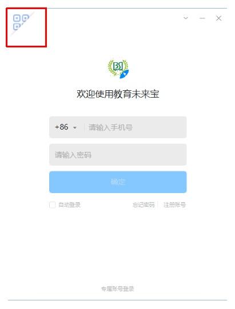This screenshot has width=235, height=309.
Task: Switch to QR code login
Action: [x=21, y=22]
